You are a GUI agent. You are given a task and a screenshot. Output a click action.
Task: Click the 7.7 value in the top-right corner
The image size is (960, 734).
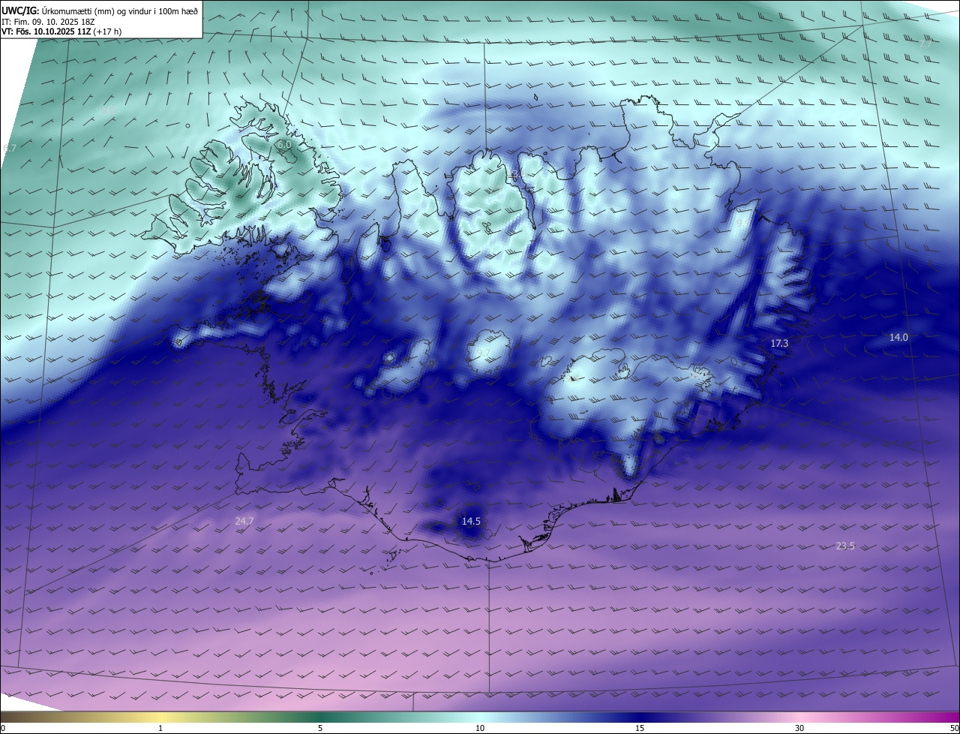coord(925,44)
